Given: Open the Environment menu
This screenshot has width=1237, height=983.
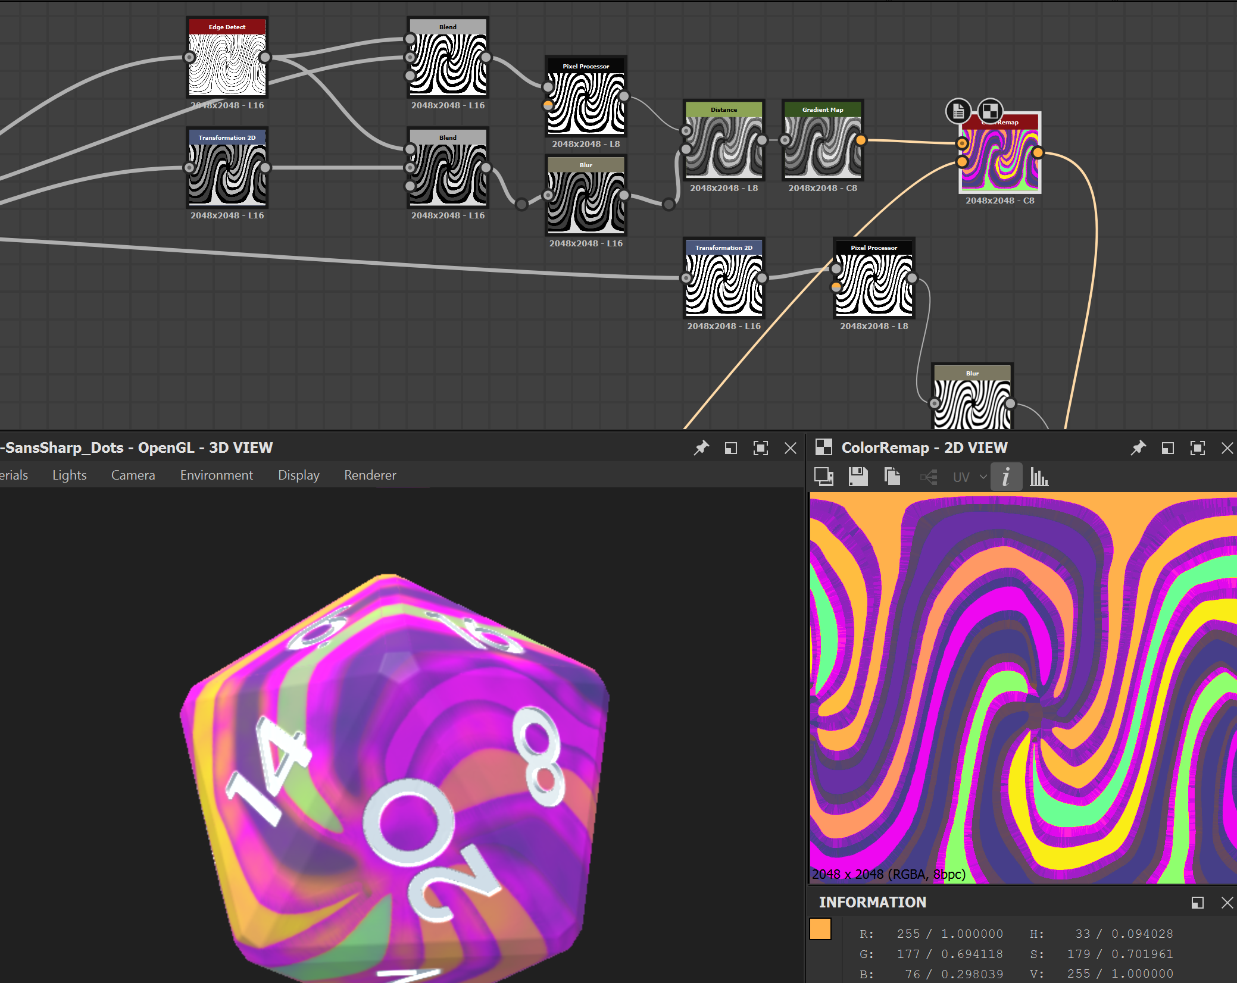Looking at the screenshot, I should coord(216,475).
